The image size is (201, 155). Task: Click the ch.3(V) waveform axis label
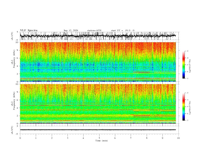click(x=12, y=130)
